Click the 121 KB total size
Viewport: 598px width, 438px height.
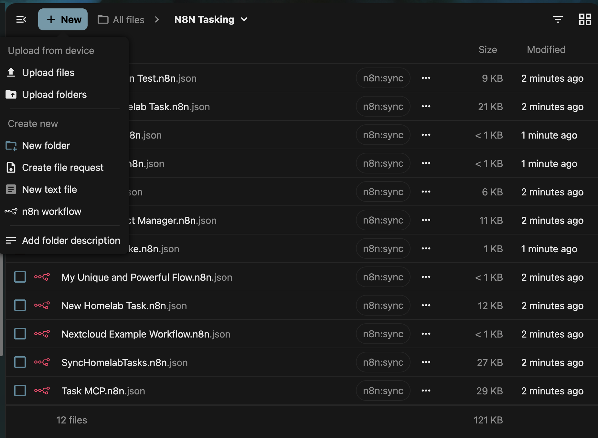[488, 420]
